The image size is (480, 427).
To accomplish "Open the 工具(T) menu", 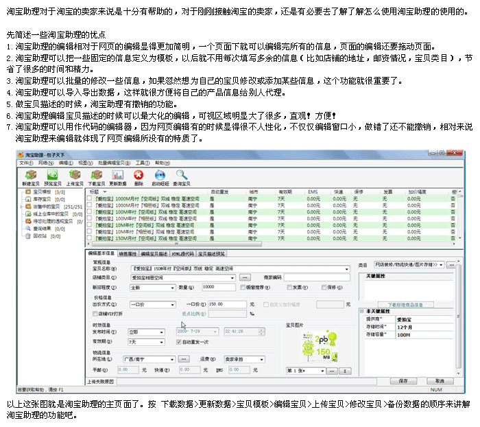I will pyautogui.click(x=143, y=163).
